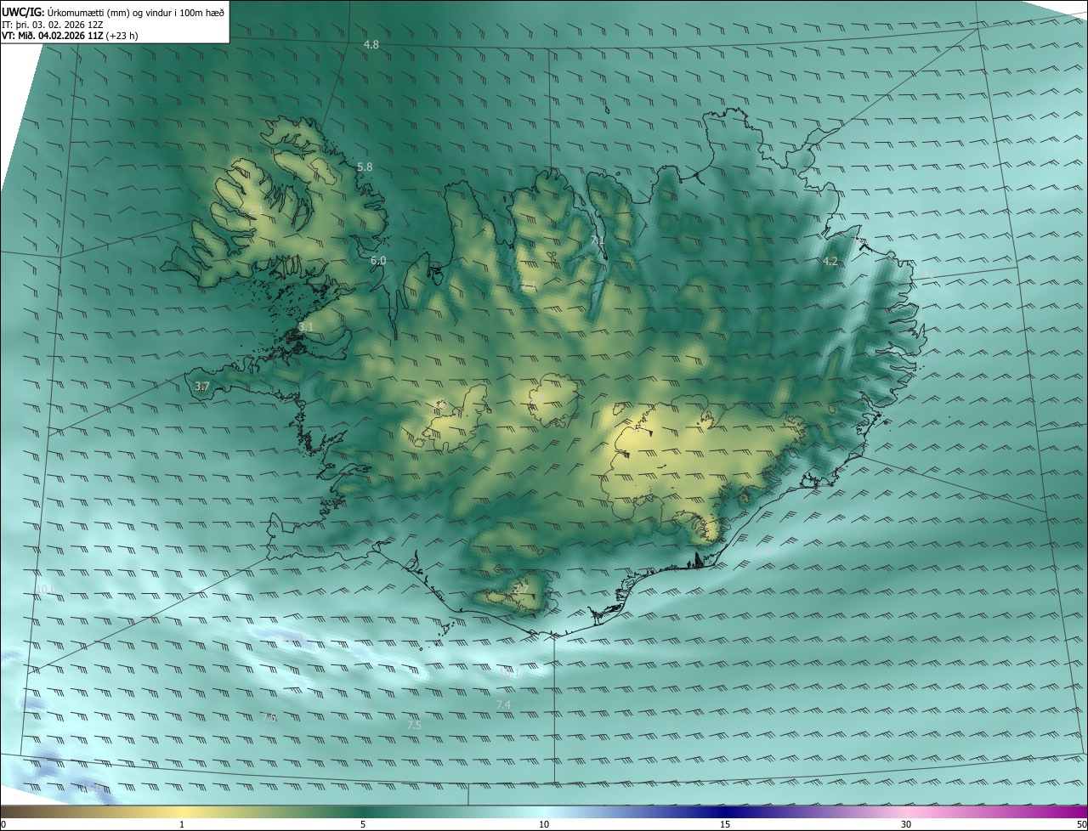This screenshot has height=831, width=1088.
Task: Click the color scale tick label 30
Action: pos(906,824)
